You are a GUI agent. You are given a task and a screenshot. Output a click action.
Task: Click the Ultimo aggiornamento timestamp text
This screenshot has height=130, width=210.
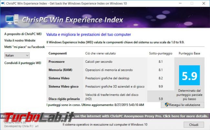tap(113, 105)
